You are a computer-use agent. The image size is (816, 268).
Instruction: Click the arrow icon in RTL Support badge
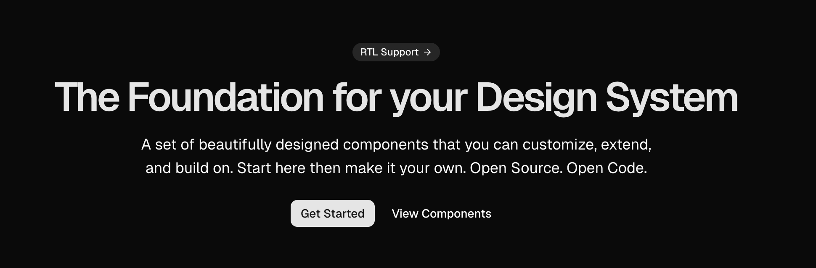(427, 52)
